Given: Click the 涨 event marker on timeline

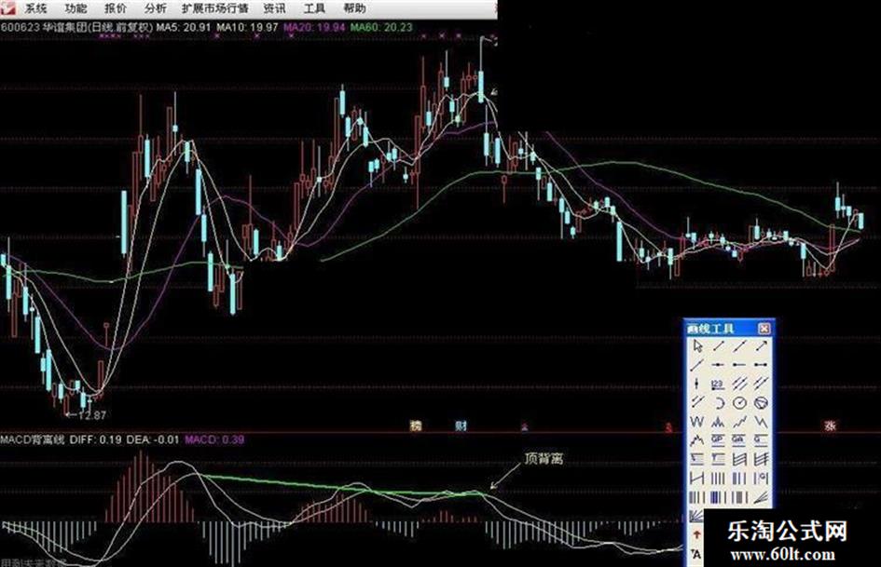Looking at the screenshot, I should [830, 426].
